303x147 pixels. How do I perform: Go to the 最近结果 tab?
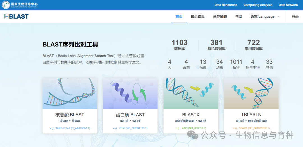point(198,16)
